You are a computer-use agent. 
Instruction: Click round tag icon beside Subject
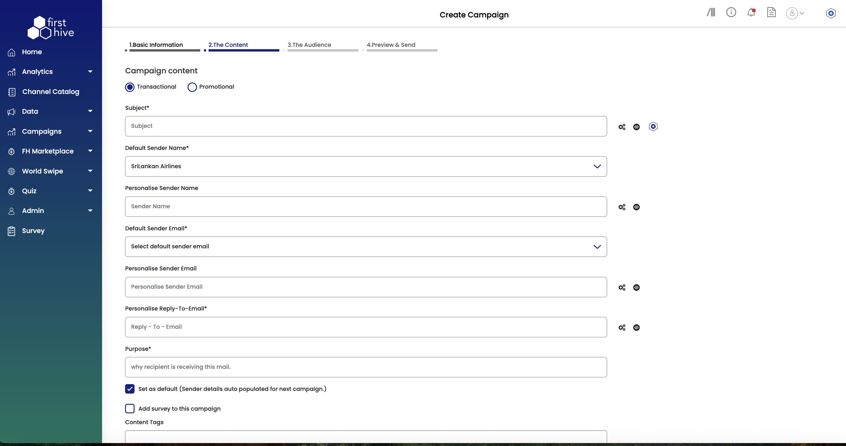coord(637,127)
